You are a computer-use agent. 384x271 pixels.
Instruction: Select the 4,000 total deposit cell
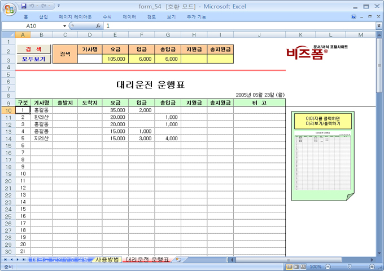pos(168,138)
